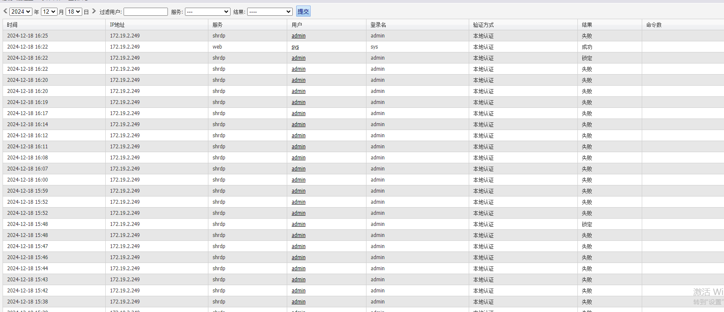Open the month dropdown showing 12
The width and height of the screenshot is (724, 312).
pyautogui.click(x=49, y=12)
